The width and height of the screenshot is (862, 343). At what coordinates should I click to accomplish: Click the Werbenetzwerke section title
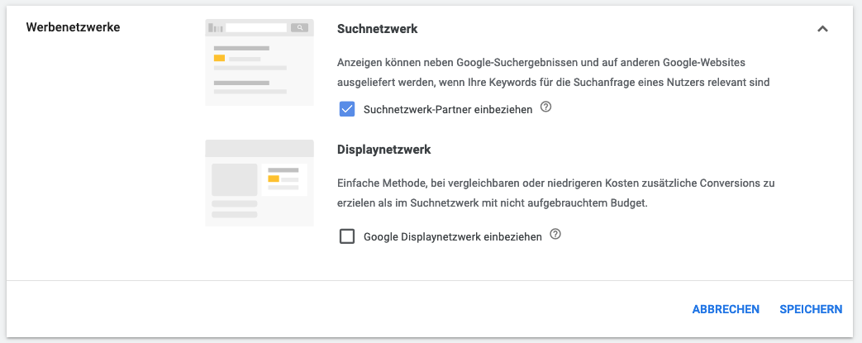click(74, 27)
